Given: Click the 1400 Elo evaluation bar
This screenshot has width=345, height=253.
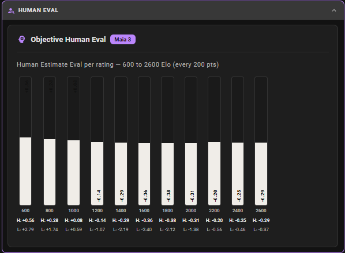Looking at the screenshot, I should (121, 141).
